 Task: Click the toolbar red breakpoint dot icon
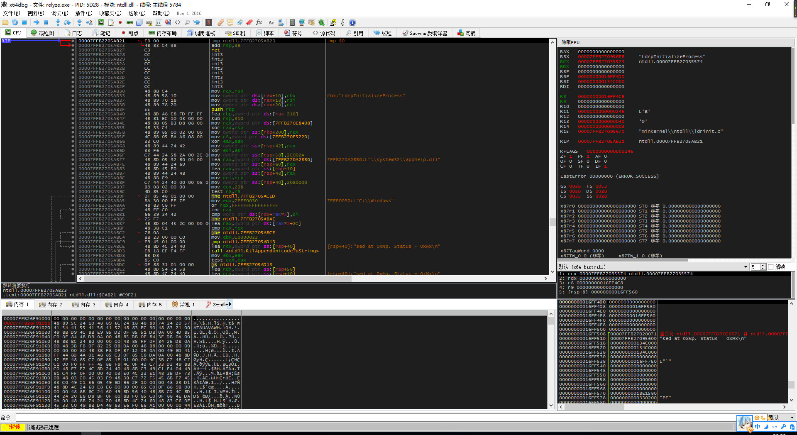(120, 22)
